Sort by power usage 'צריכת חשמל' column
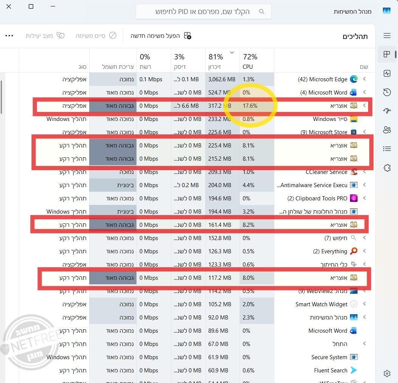Image resolution: width=398 pixels, height=383 pixels. 113,60
